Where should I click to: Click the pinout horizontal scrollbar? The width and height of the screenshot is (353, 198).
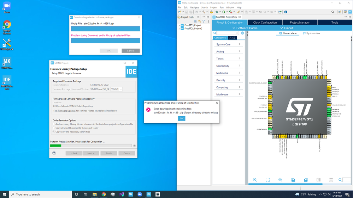[285, 184]
